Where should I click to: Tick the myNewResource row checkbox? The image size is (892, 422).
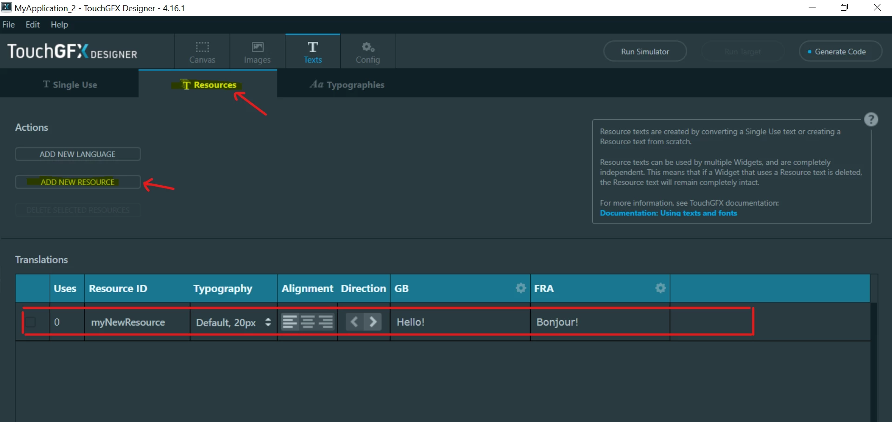pyautogui.click(x=31, y=322)
